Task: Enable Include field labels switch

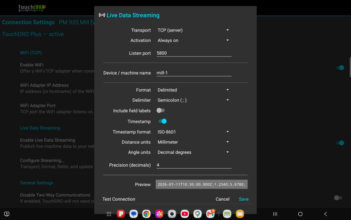Action: pos(161,111)
